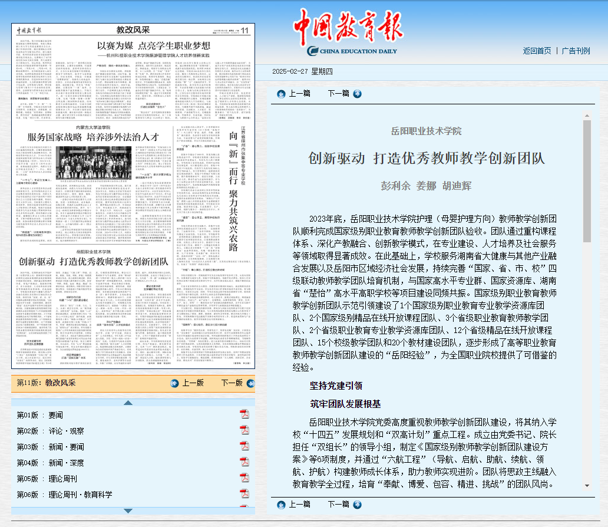Click the 中国教育报 logo
This screenshot has height=527, width=608.
tap(348, 32)
